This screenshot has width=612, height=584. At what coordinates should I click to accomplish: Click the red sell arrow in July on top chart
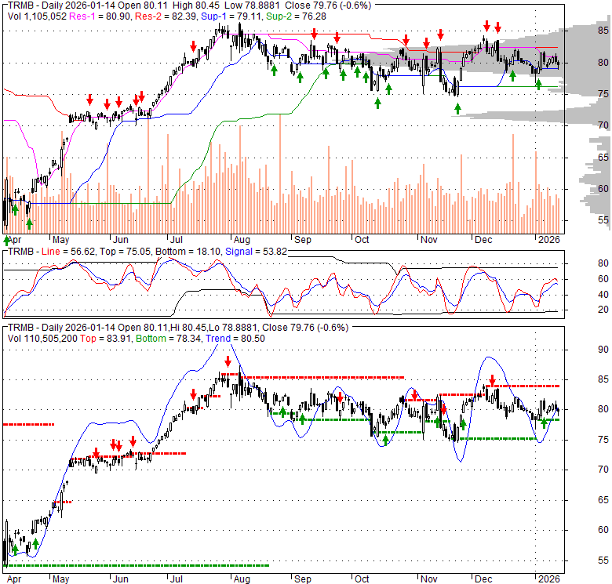[194, 46]
